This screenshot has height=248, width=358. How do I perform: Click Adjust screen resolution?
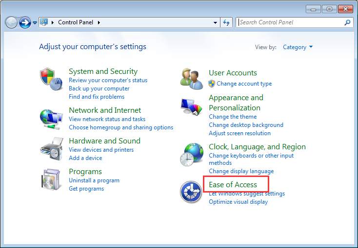click(x=240, y=133)
